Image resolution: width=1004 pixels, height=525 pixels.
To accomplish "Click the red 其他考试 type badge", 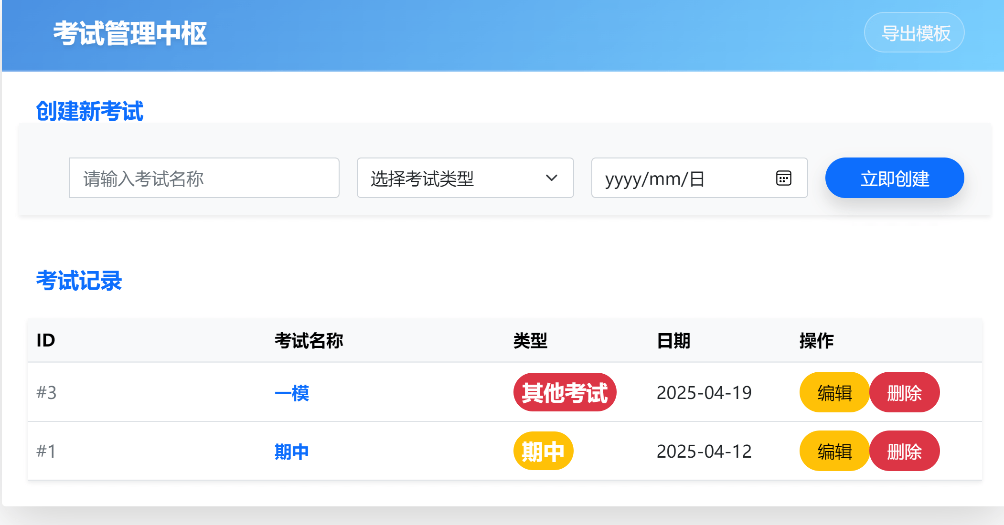I will [565, 392].
